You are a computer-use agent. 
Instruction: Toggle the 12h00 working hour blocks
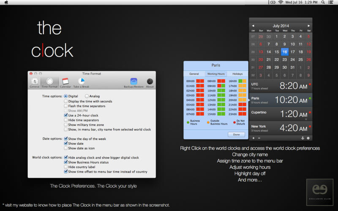coord(221,100)
